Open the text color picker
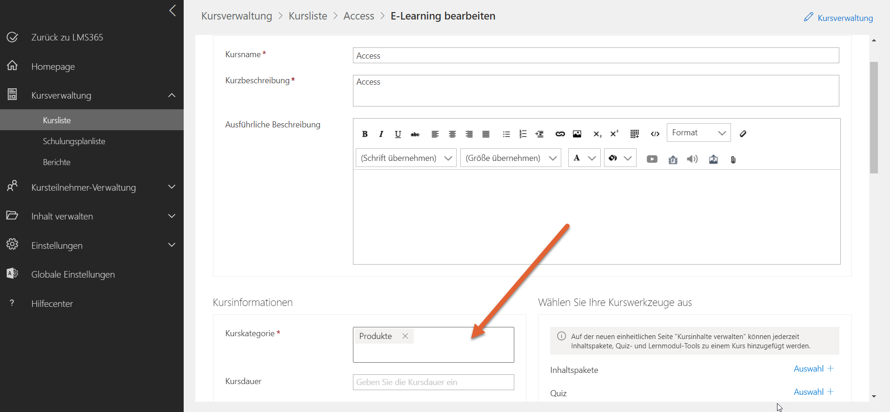The height and width of the screenshot is (412, 890). pyautogui.click(x=584, y=158)
